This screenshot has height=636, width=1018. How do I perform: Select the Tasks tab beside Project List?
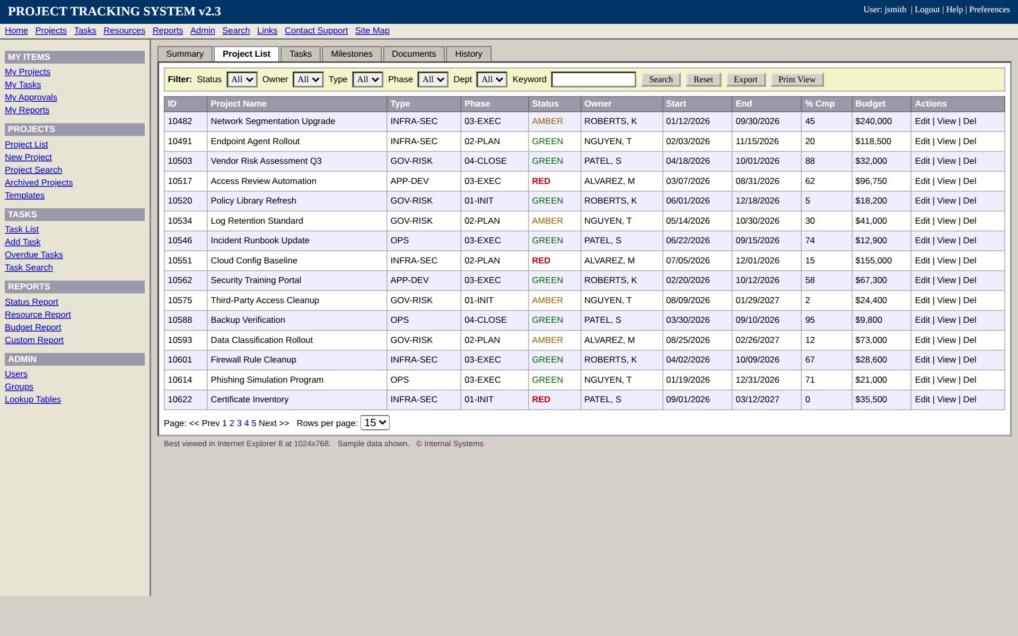301,54
